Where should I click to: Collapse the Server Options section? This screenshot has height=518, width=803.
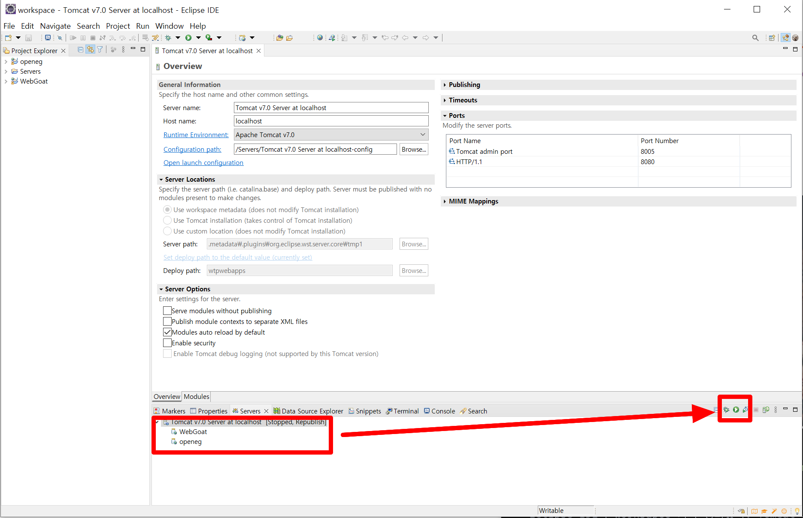coord(161,289)
